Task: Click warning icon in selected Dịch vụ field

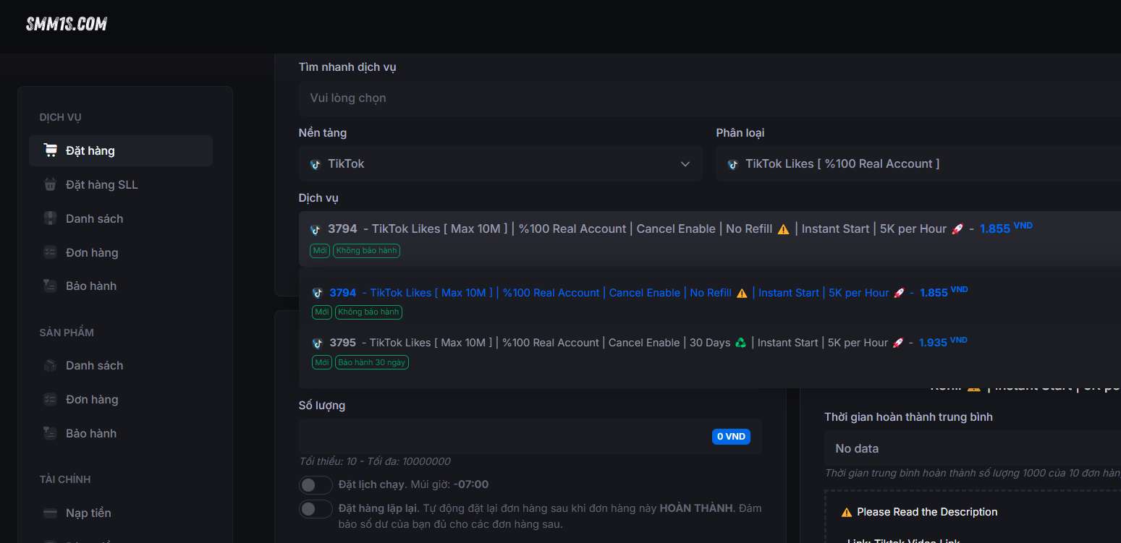Action: 783,229
